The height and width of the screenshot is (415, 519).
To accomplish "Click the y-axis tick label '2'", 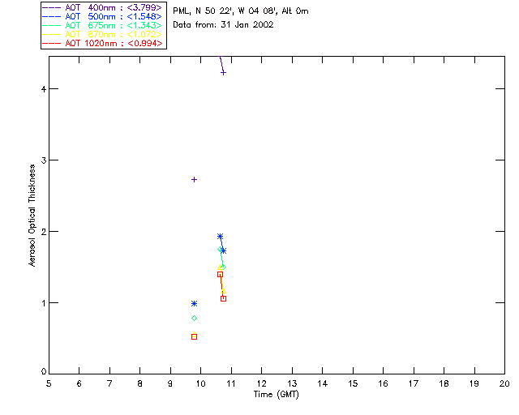I will [43, 231].
